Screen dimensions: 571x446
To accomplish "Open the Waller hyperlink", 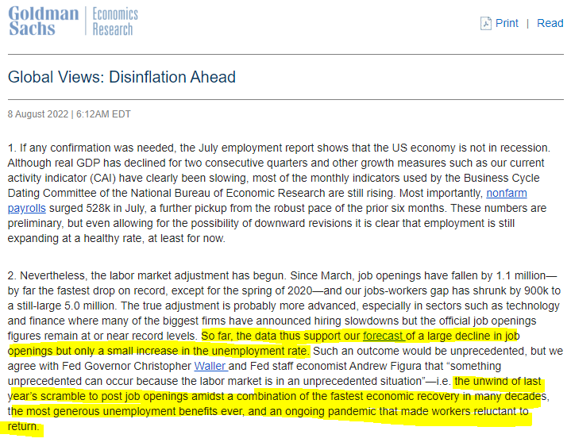I will pyautogui.click(x=210, y=366).
